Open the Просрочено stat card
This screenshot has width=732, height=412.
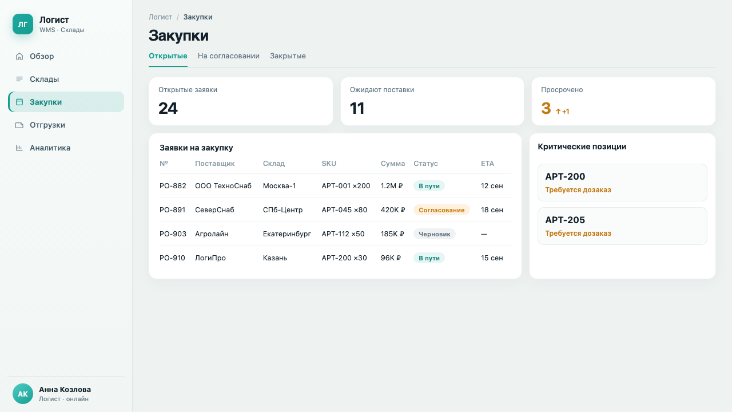[x=623, y=101]
